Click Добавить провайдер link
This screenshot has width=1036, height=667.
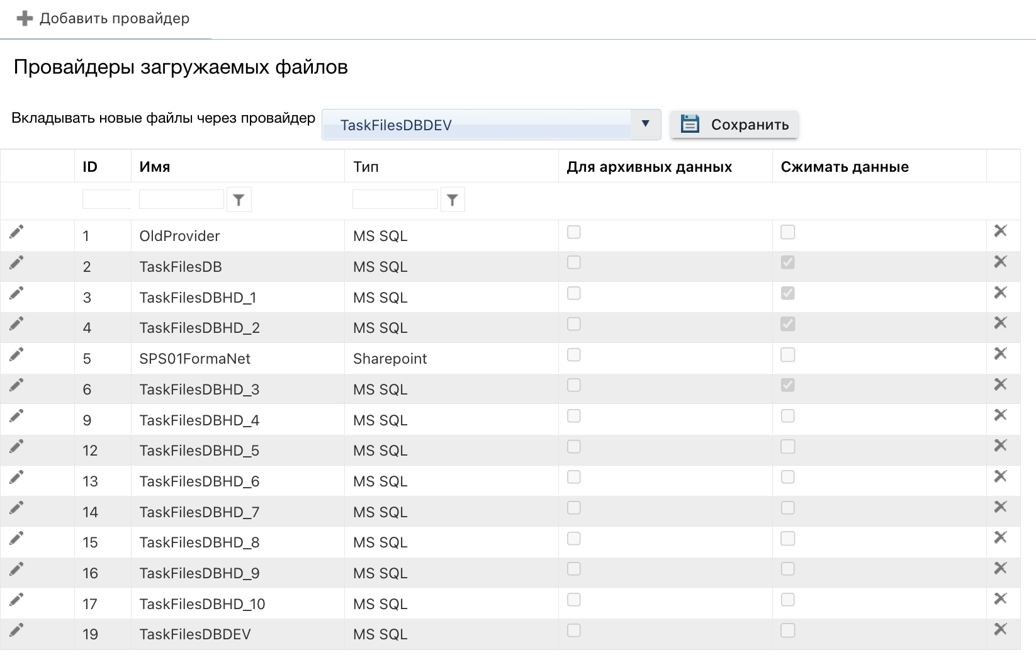tap(114, 19)
